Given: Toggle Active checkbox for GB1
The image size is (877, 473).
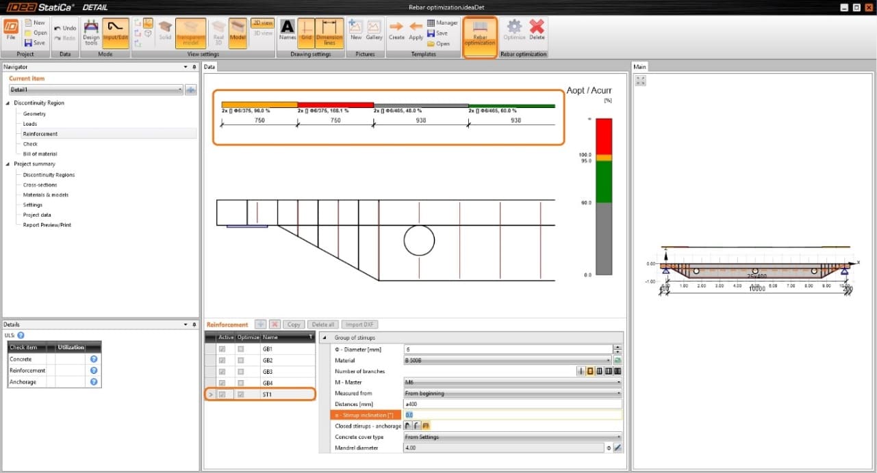Looking at the screenshot, I should (222, 349).
